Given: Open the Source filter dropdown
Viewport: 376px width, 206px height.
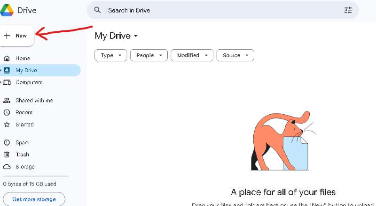Looking at the screenshot, I should 235,55.
